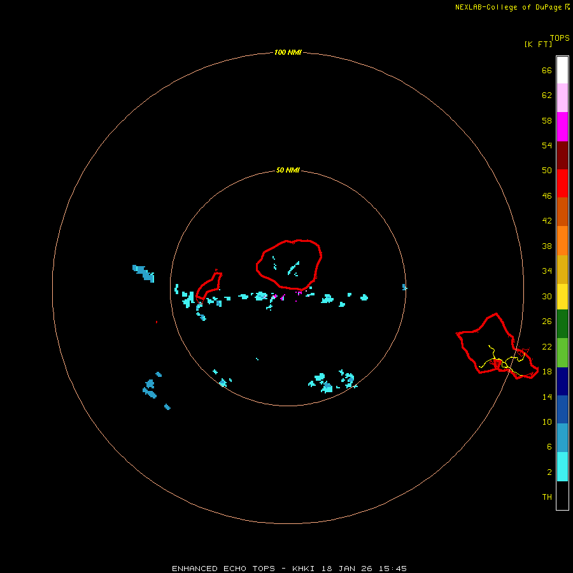The image size is (573, 573).
Task: Click the white 66 kft color swatch
Action: tap(562, 70)
